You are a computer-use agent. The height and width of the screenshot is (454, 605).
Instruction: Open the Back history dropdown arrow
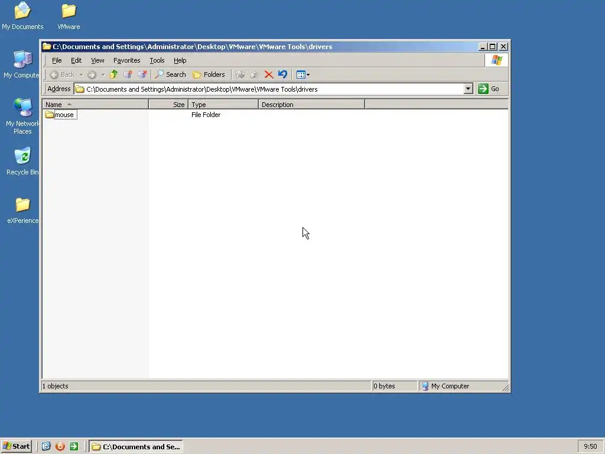tap(81, 74)
